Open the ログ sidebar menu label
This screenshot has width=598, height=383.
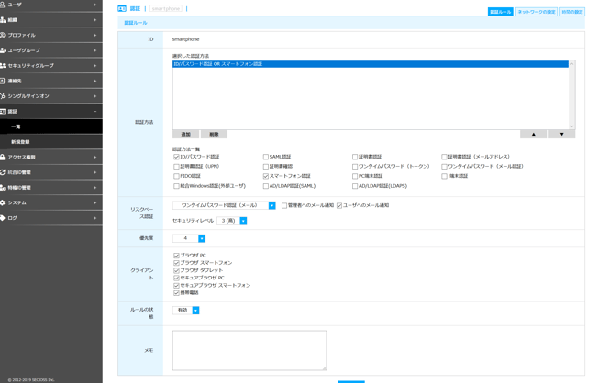click(13, 218)
